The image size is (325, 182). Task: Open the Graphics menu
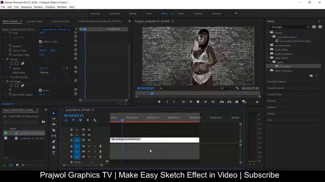coord(50,7)
